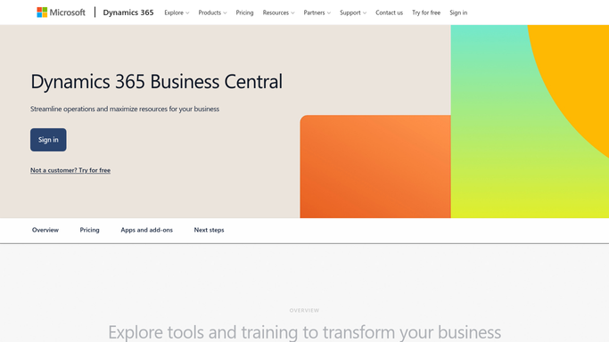The image size is (609, 342).
Task: Expand the Support dropdown menu
Action: [353, 12]
